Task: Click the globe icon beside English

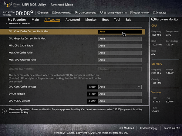Action: pyautogui.click(x=39, y=12)
